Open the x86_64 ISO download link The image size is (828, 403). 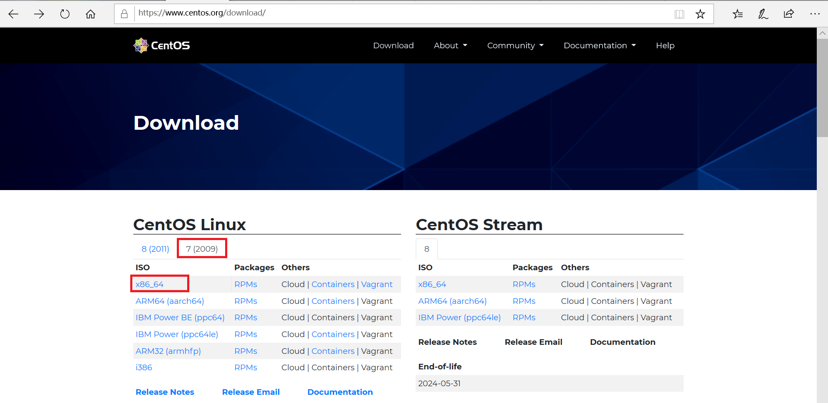149,284
